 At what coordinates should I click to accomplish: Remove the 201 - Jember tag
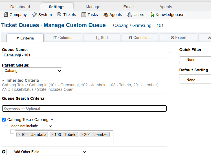pos(82,135)
